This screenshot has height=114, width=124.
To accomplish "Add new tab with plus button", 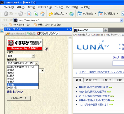I will click(x=105, y=30).
